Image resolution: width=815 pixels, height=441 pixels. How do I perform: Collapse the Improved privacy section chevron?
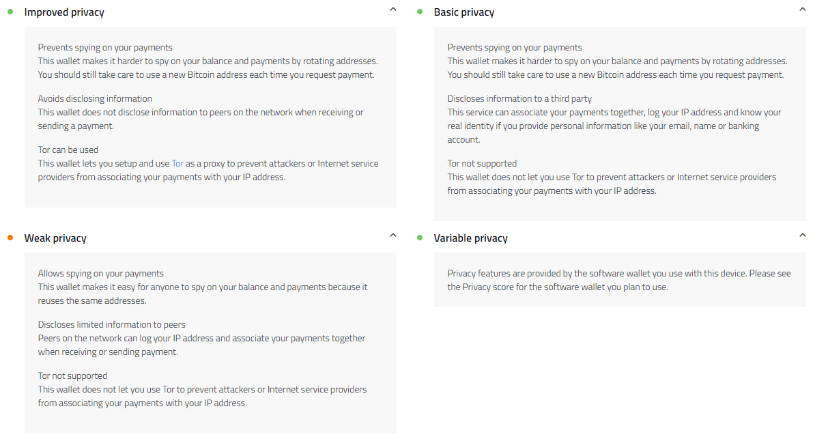pyautogui.click(x=393, y=10)
